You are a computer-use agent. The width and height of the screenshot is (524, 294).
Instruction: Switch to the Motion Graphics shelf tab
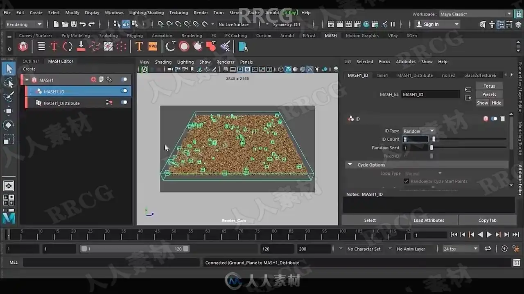pos(362,36)
